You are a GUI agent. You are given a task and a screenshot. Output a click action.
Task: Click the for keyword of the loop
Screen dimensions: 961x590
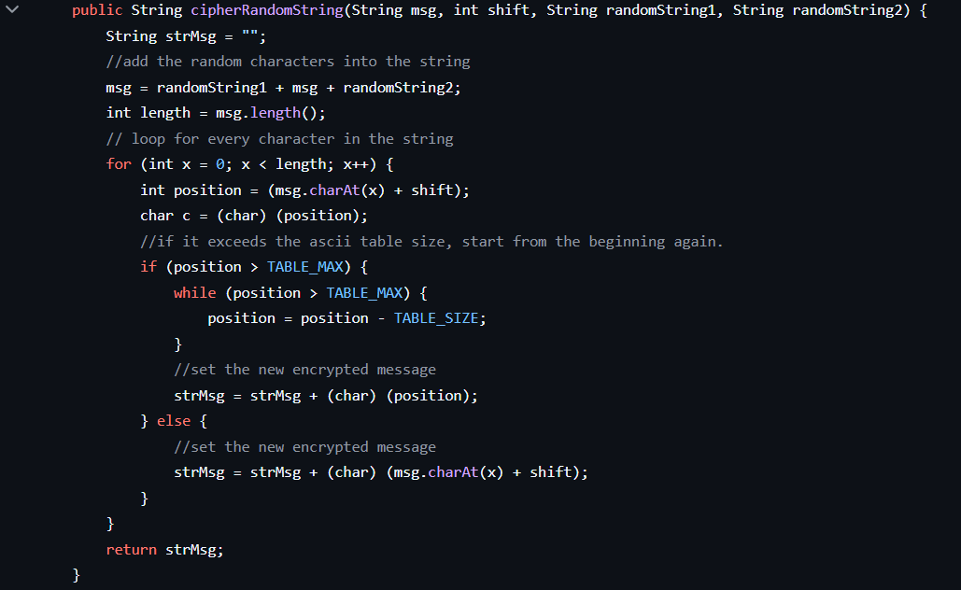(119, 164)
